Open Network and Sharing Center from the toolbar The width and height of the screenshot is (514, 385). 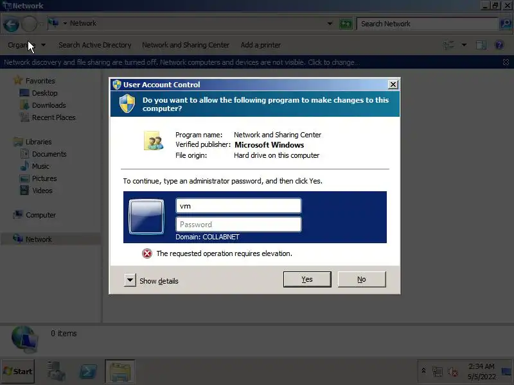pyautogui.click(x=186, y=45)
